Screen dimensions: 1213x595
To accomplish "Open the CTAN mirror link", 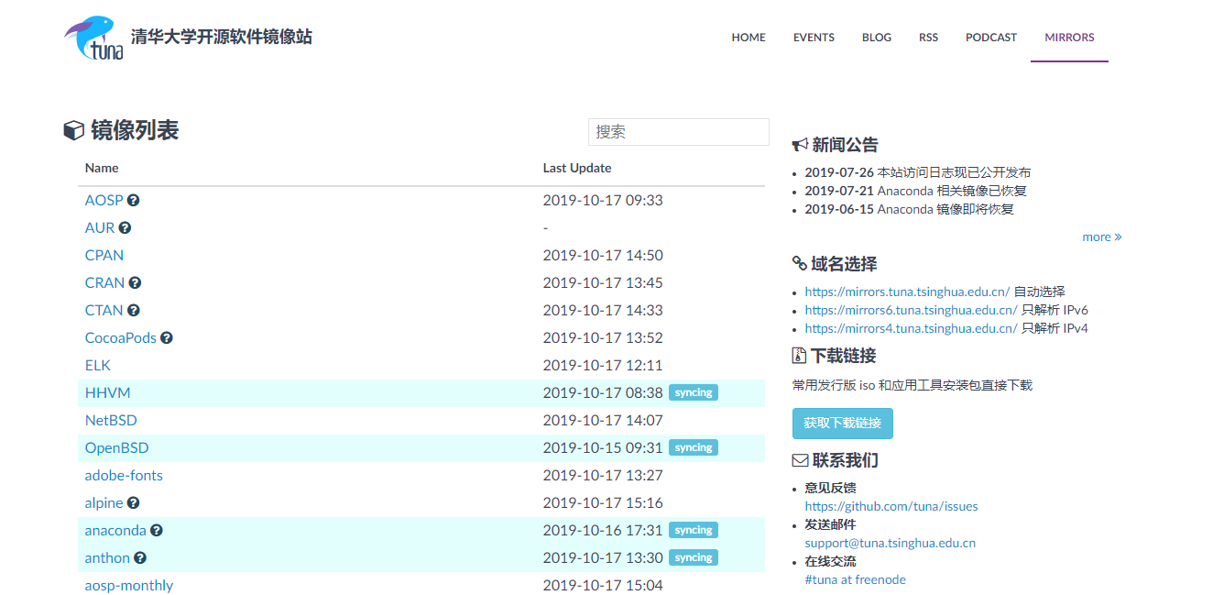I will pos(104,310).
